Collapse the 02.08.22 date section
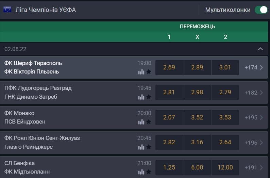Screen dimensions: 270x178 [260, 49]
